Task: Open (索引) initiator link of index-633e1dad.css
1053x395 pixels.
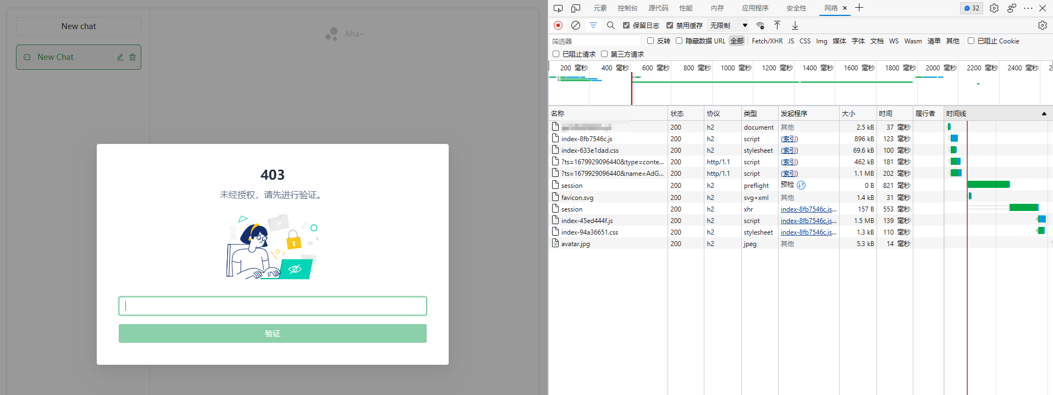Action: coord(789,151)
